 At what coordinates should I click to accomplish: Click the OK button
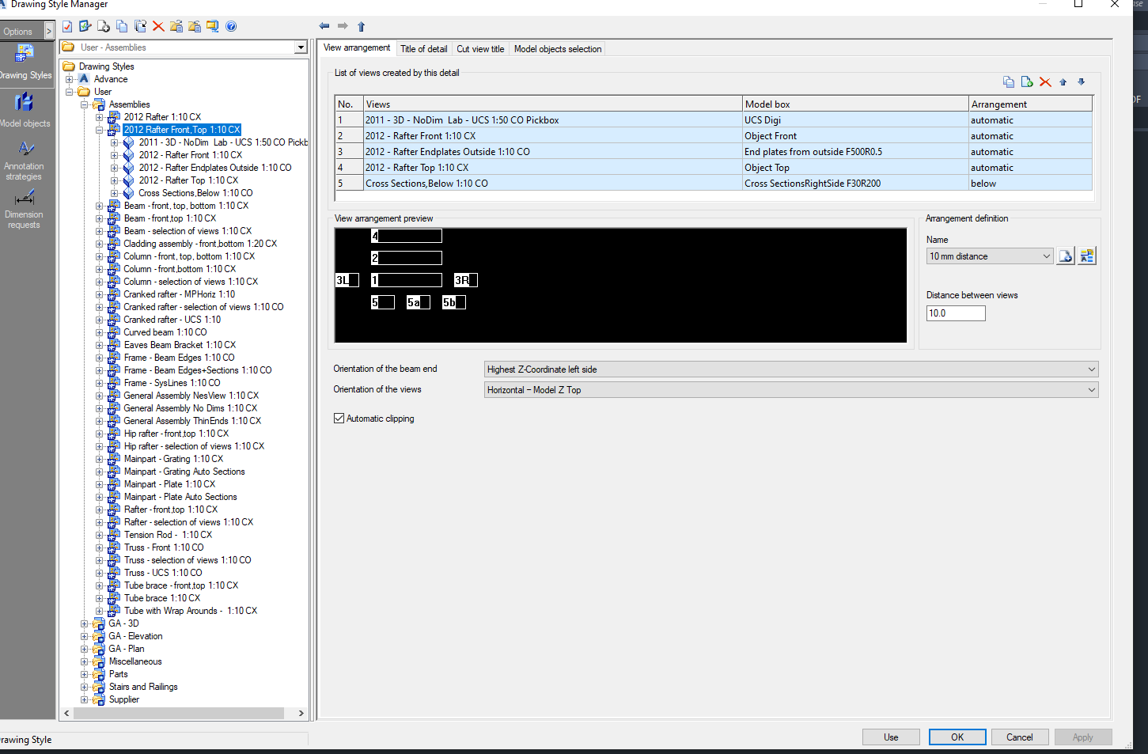tap(957, 737)
